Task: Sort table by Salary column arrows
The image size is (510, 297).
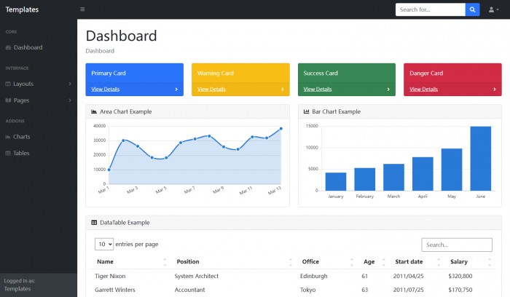Action: [x=490, y=262]
